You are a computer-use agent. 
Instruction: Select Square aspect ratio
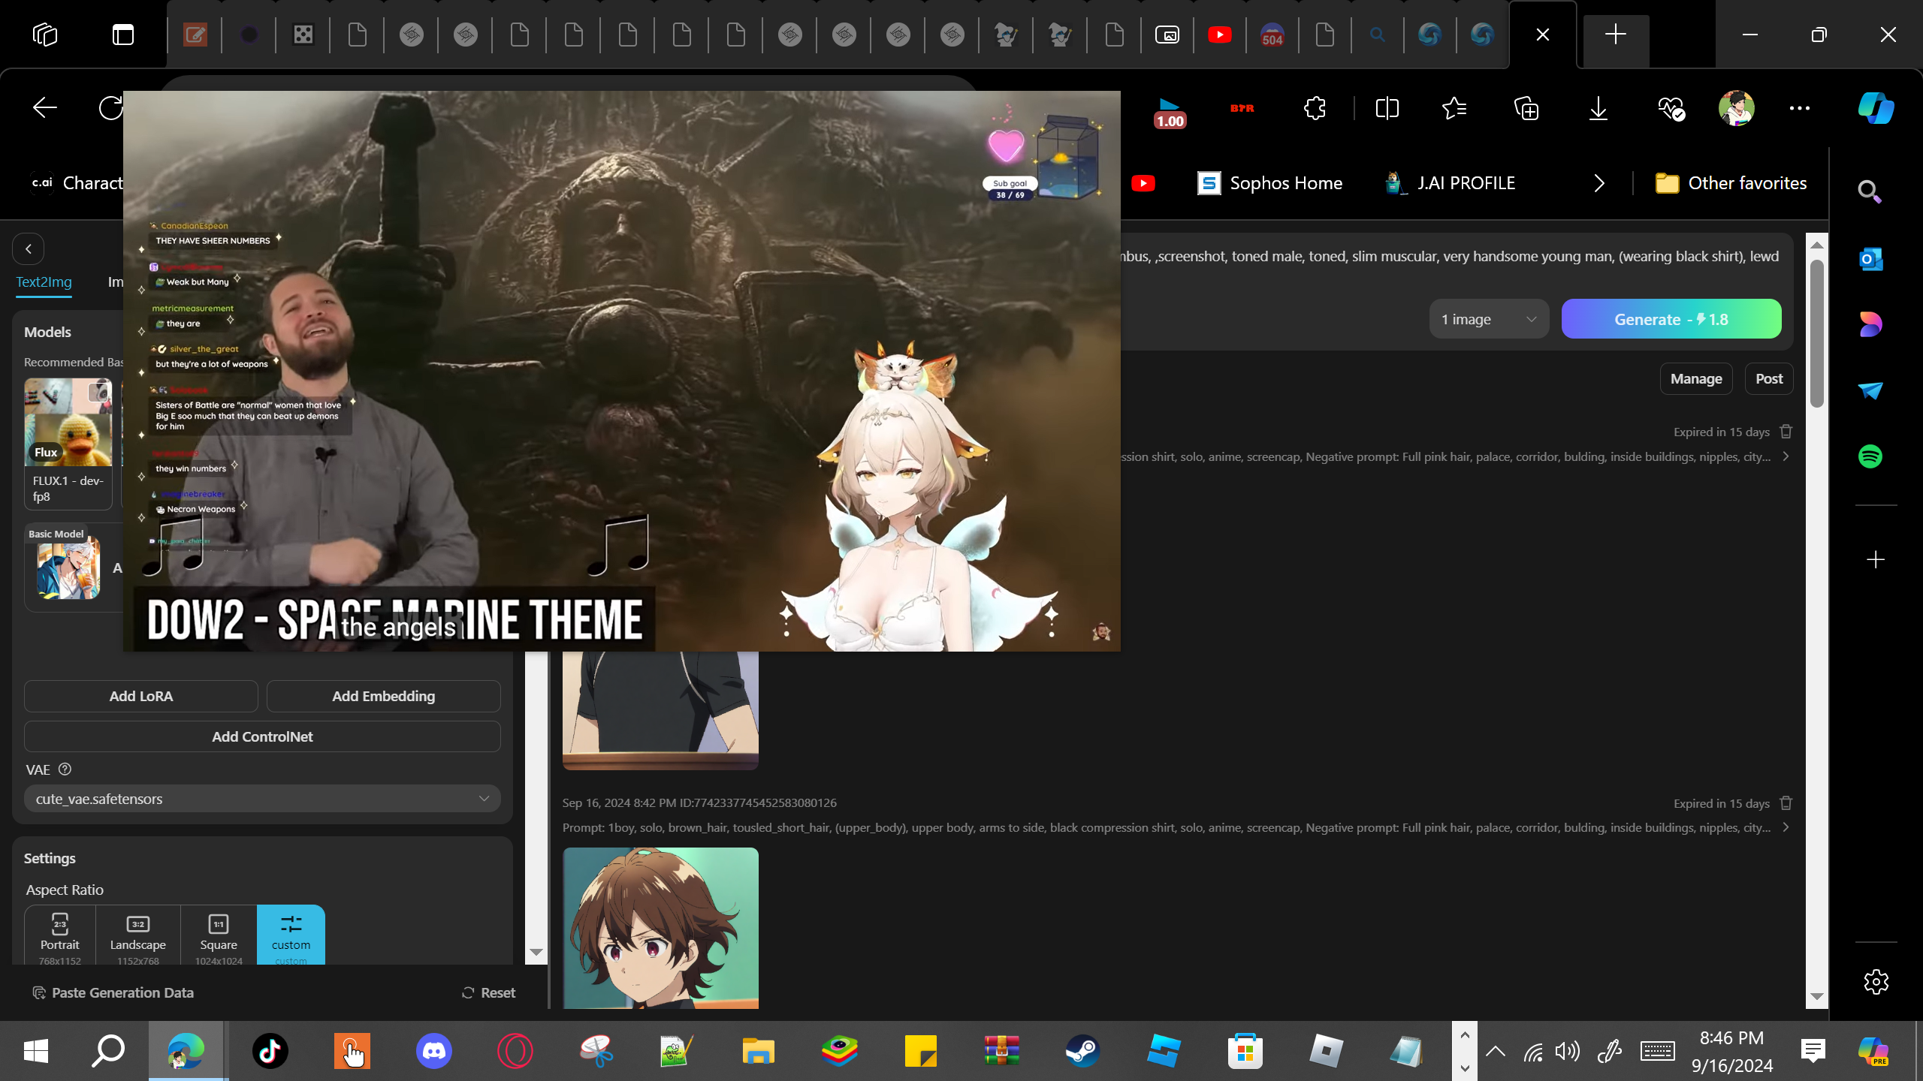coord(219,935)
